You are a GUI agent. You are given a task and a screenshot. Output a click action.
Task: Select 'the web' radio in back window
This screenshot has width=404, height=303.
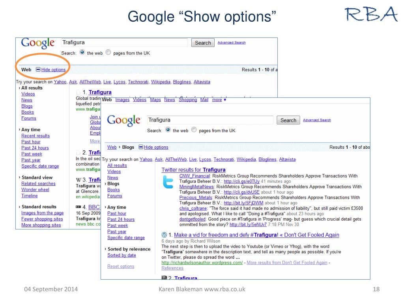point(82,52)
